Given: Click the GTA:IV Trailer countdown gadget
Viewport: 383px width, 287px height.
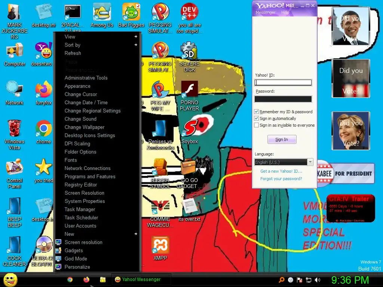Looking at the screenshot, I should coord(350,208).
